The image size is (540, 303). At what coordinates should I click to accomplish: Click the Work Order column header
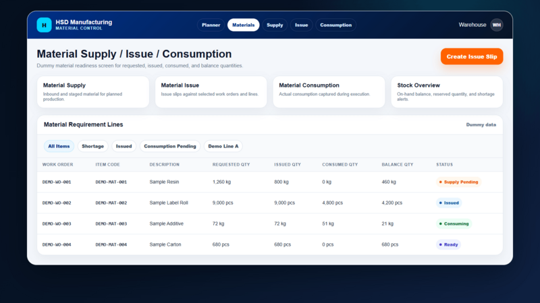click(x=57, y=164)
